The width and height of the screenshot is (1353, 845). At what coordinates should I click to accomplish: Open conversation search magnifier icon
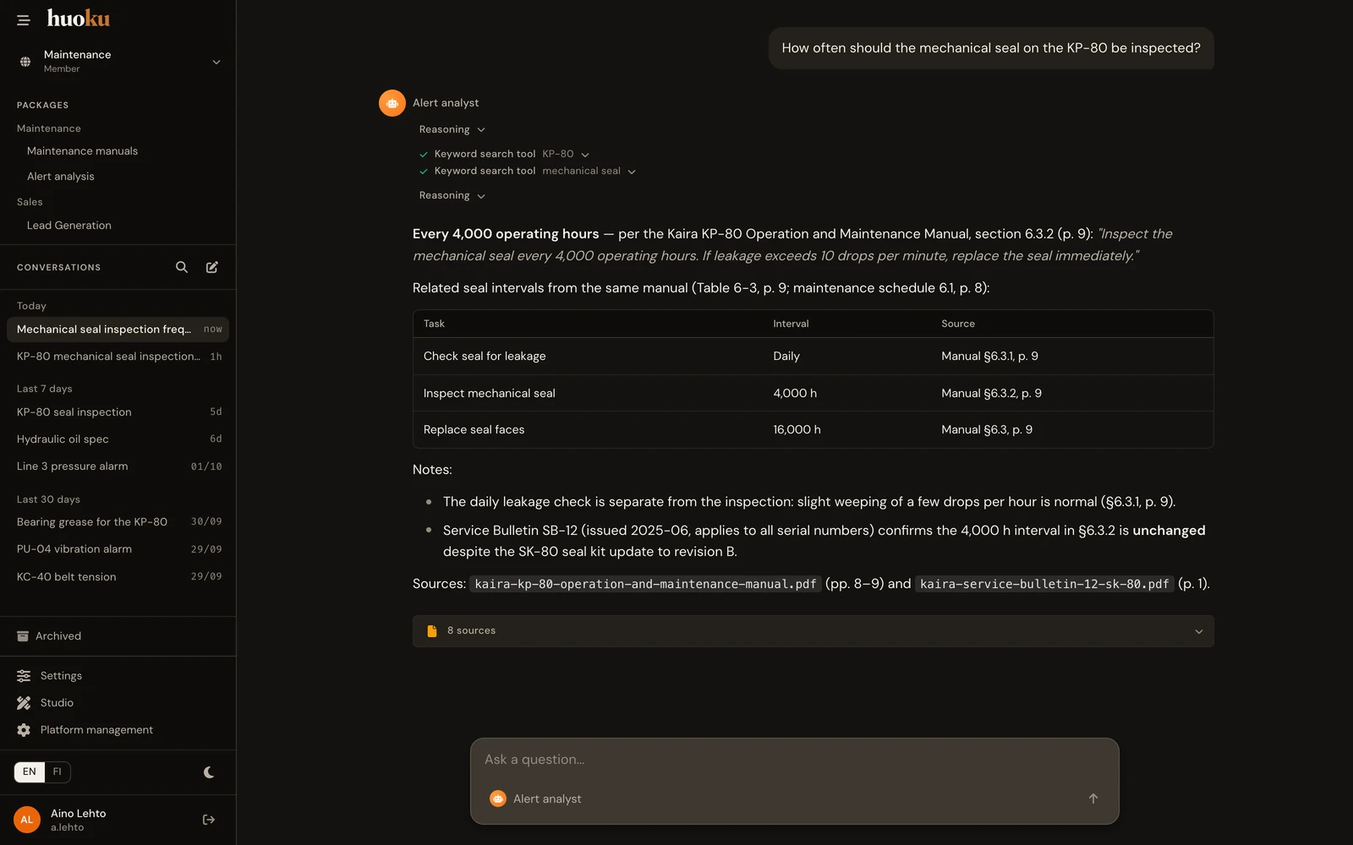coord(182,267)
